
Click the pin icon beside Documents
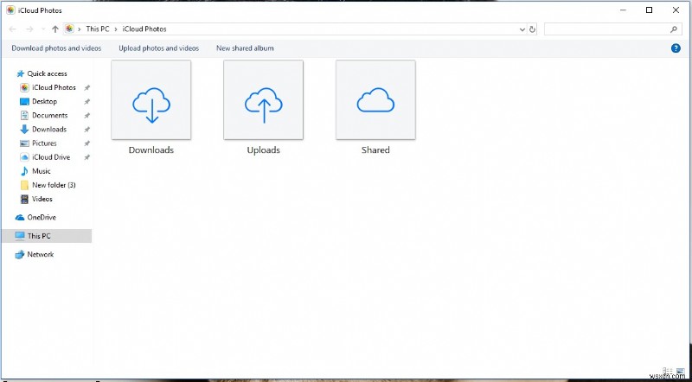[x=87, y=116]
